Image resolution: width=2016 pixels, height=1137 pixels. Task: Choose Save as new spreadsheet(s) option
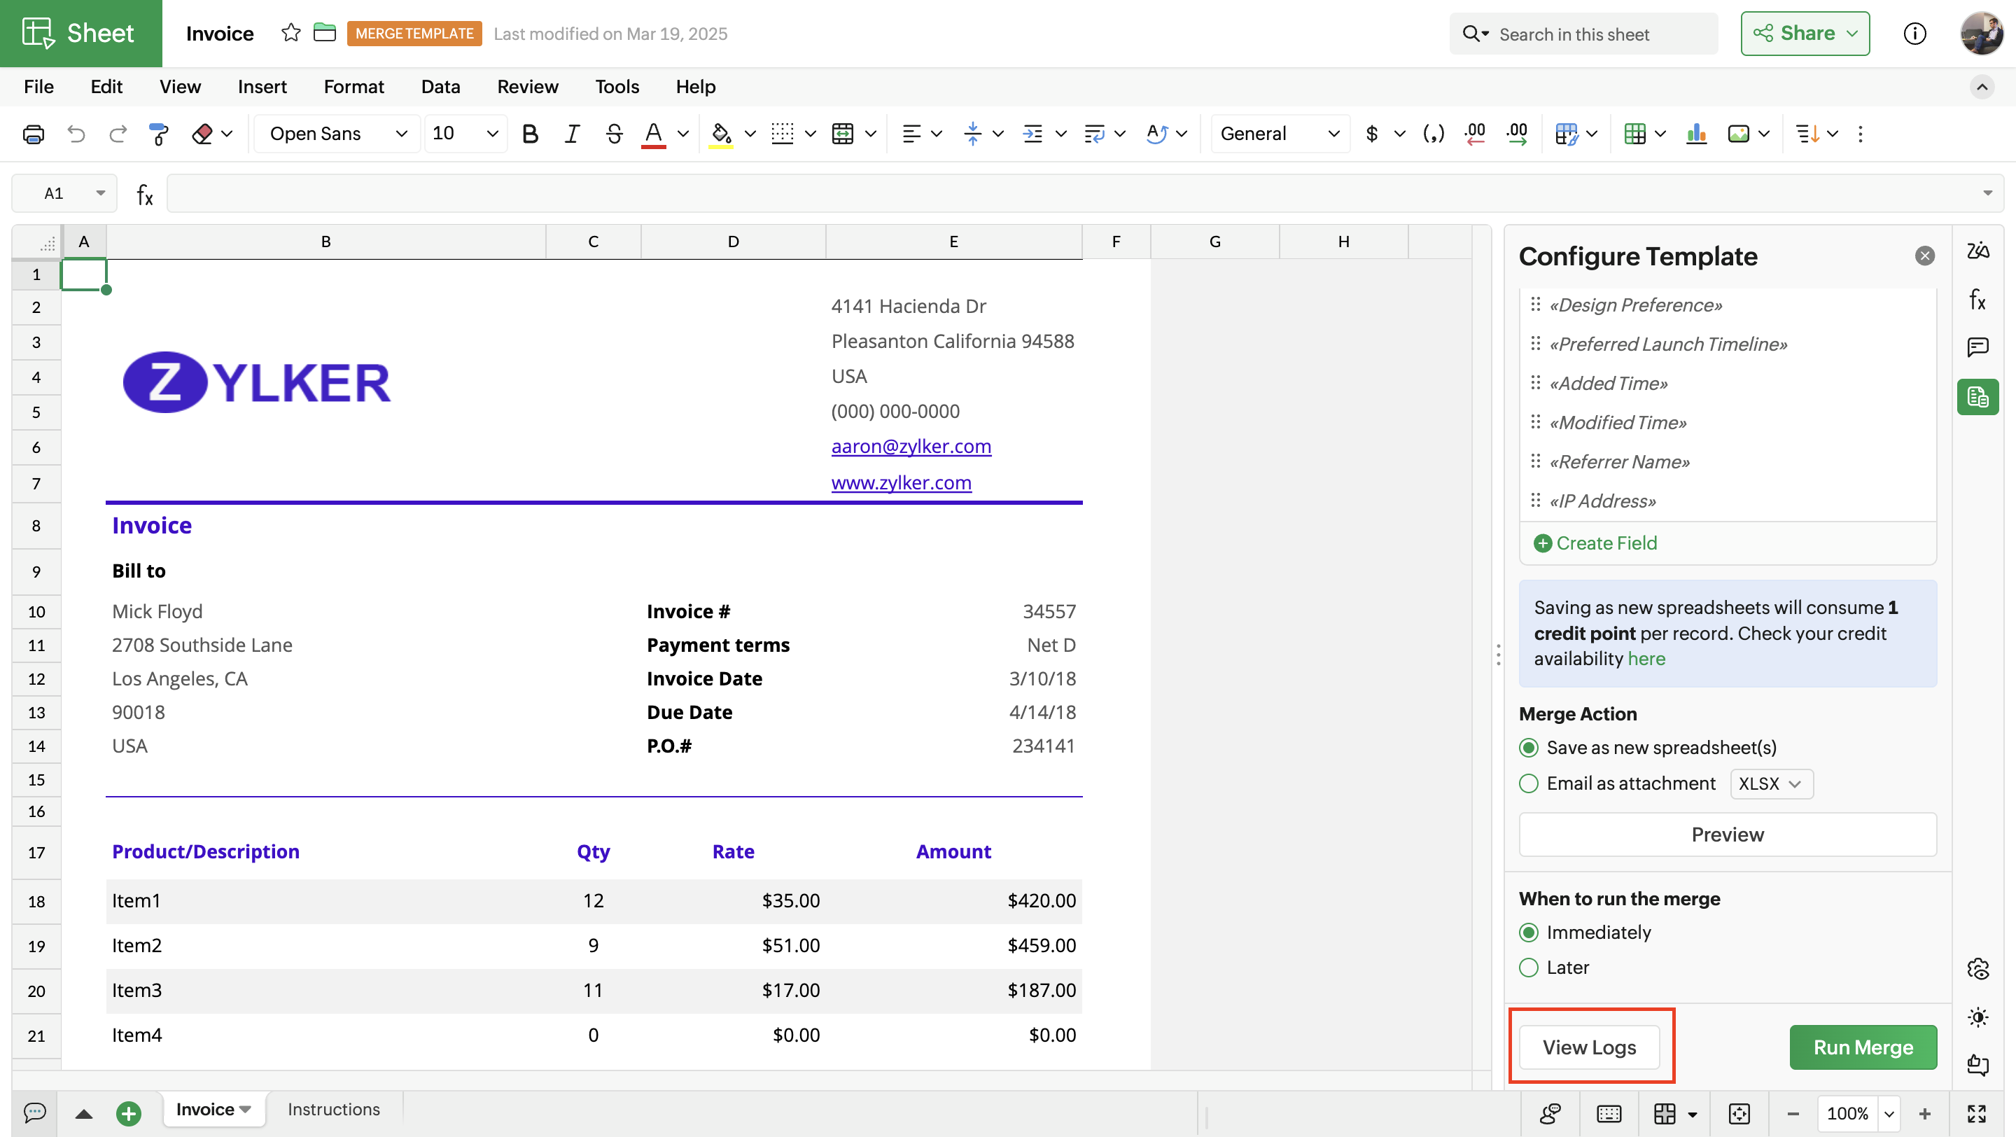pyautogui.click(x=1528, y=747)
